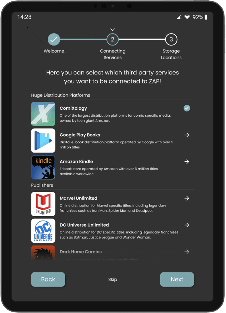The width and height of the screenshot is (226, 313).
Task: Go to completed Welcome step circle
Action: coord(54,39)
